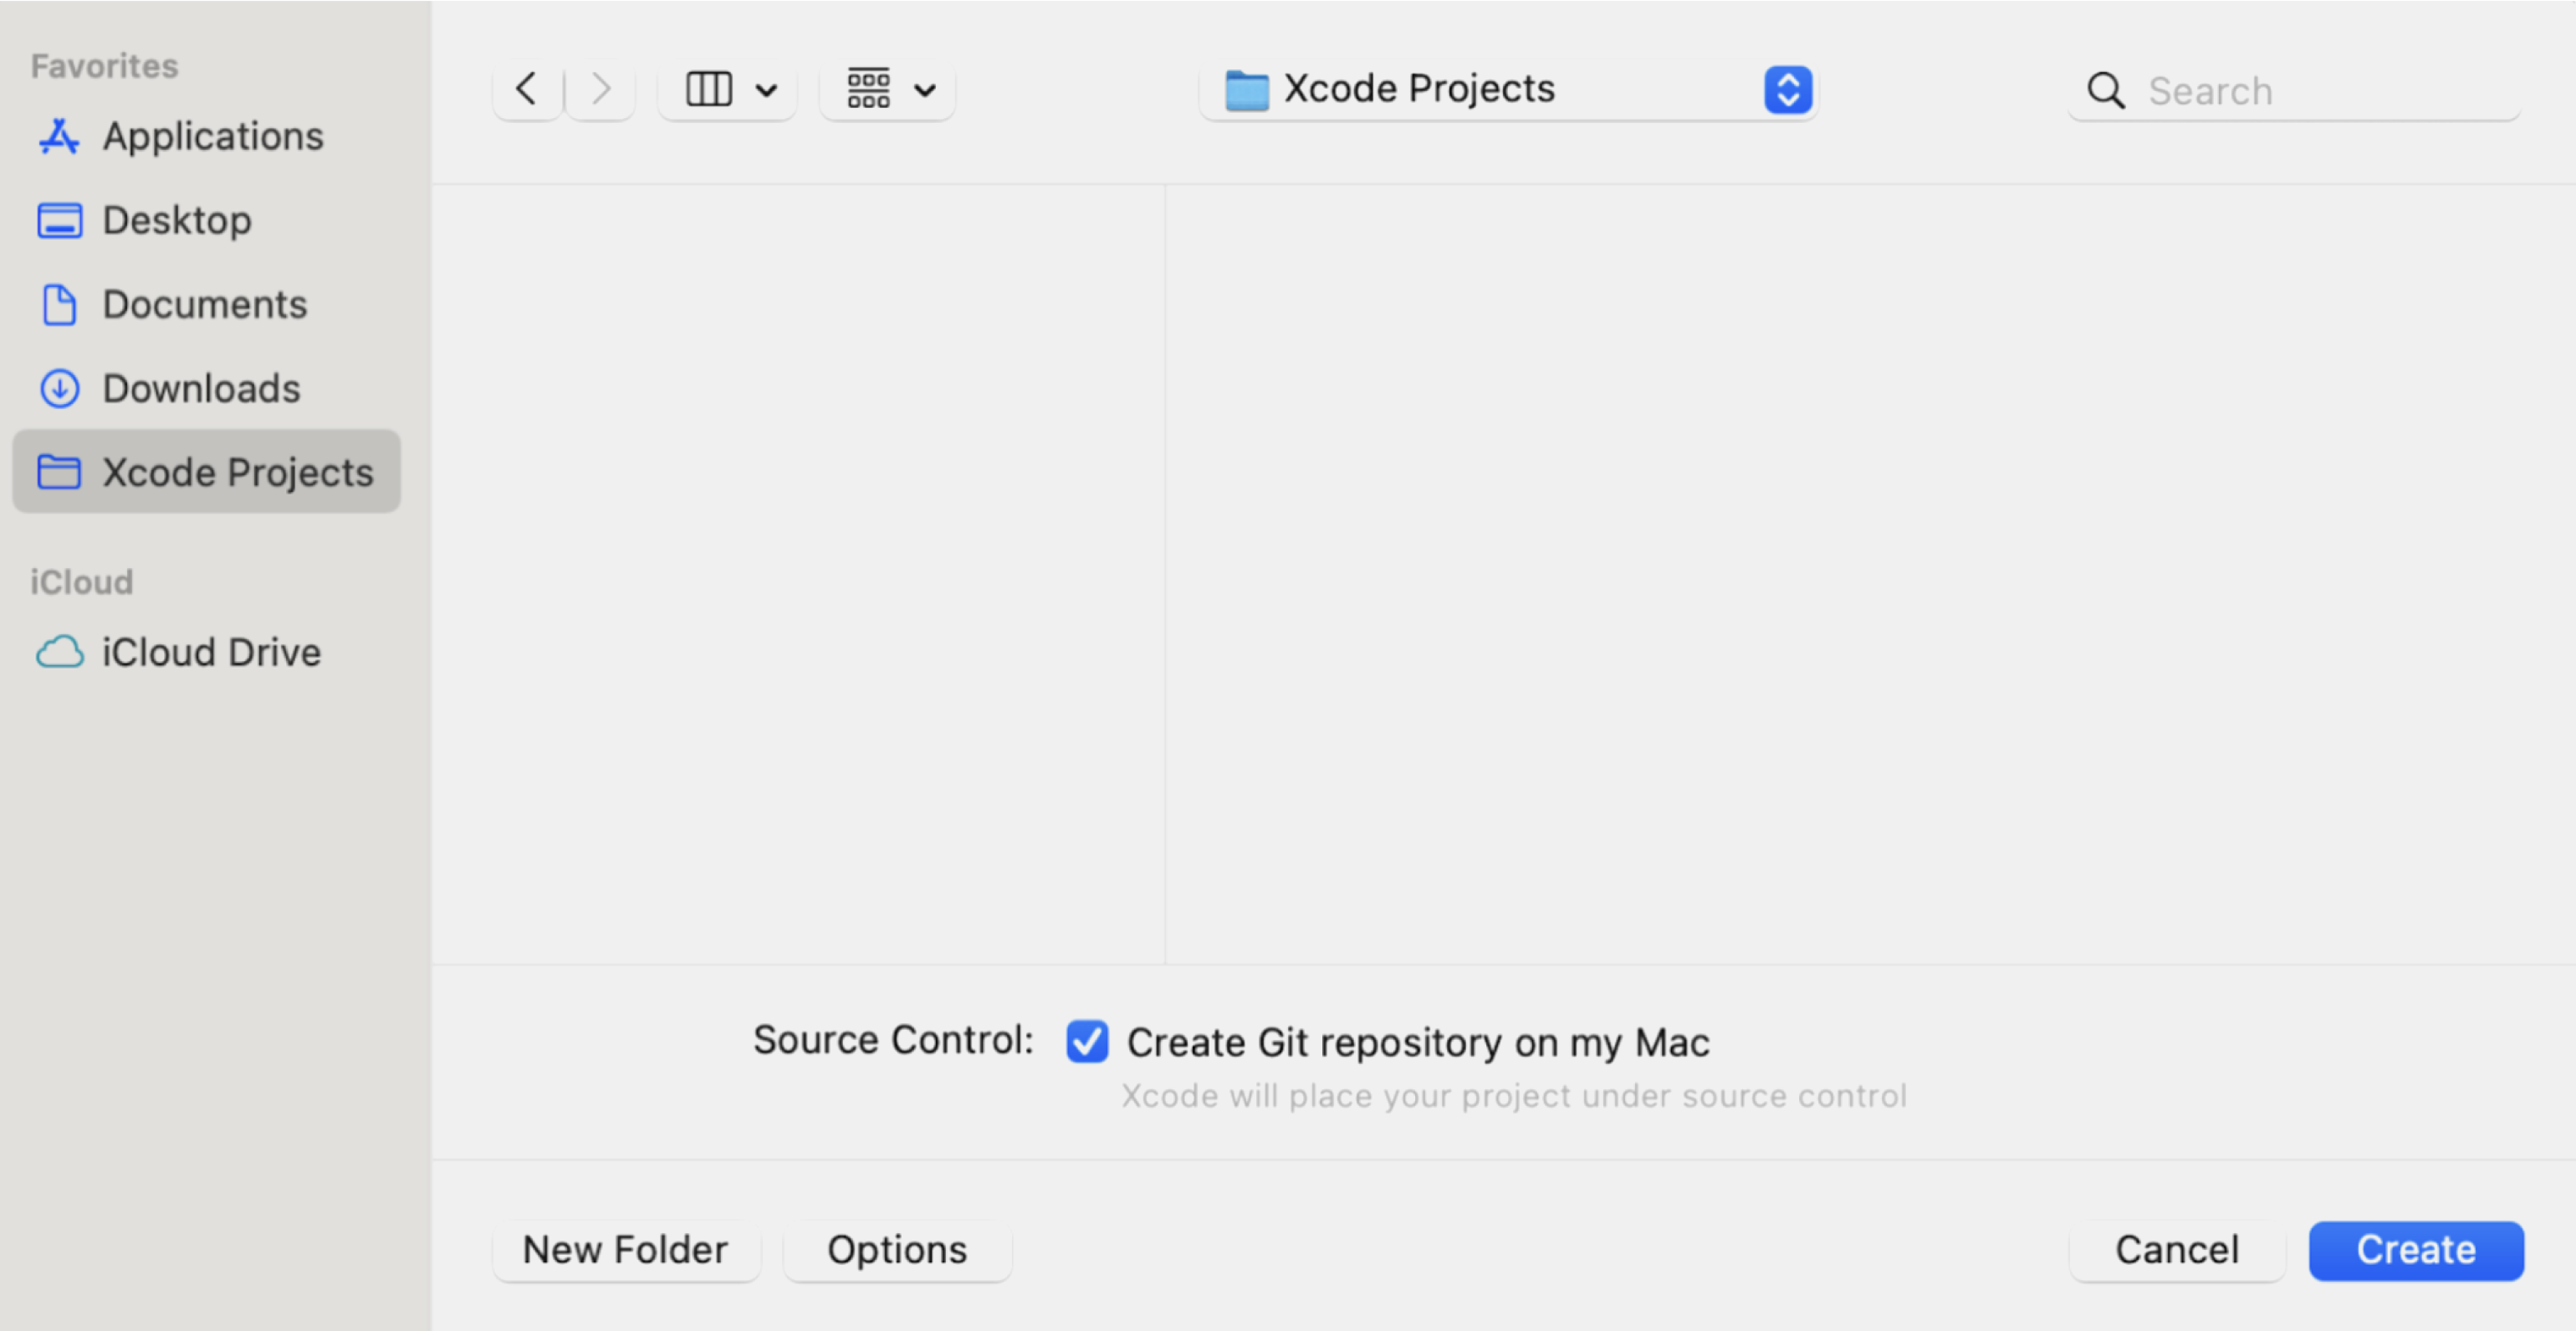Image resolution: width=2576 pixels, height=1331 pixels.
Task: Click the iCloud Drive cloud icon
Action: tap(59, 653)
